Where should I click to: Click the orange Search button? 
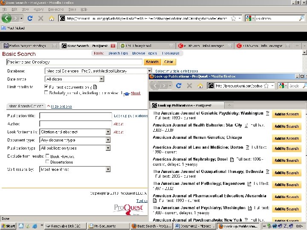pyautogui.click(x=152, y=62)
